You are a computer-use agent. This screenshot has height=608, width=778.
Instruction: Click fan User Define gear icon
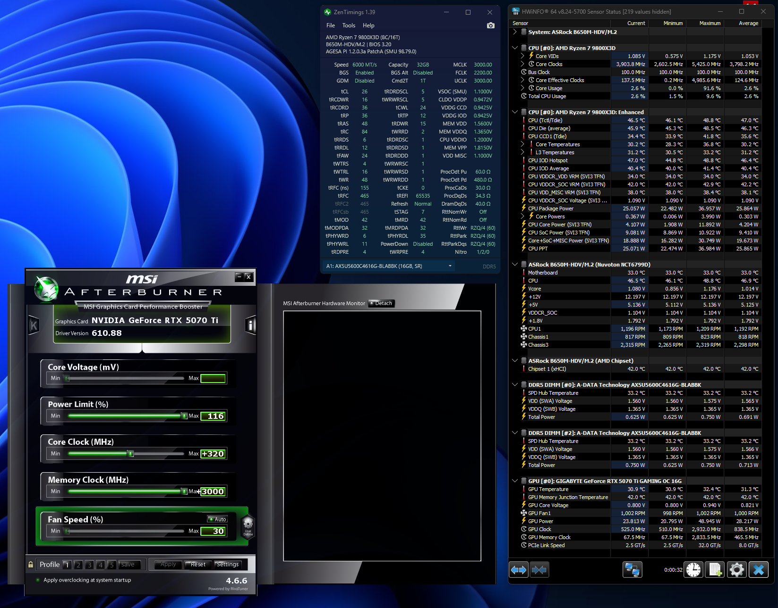(248, 525)
